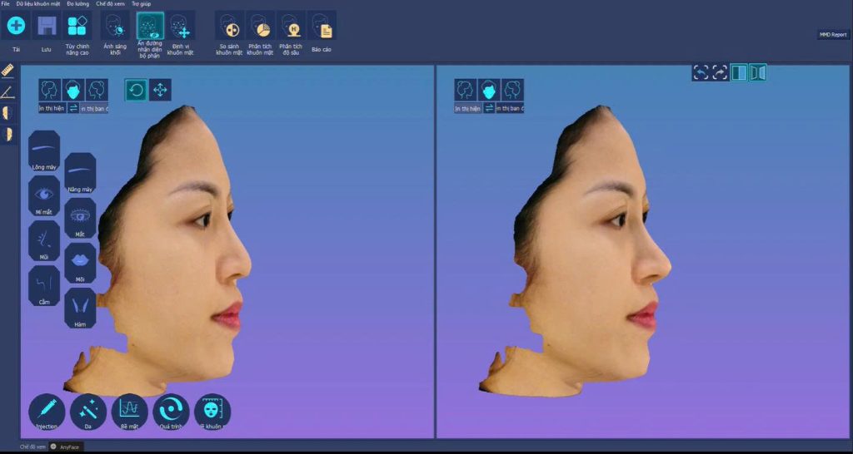Open the Đo lường menu
The image size is (853, 454).
click(78, 4)
